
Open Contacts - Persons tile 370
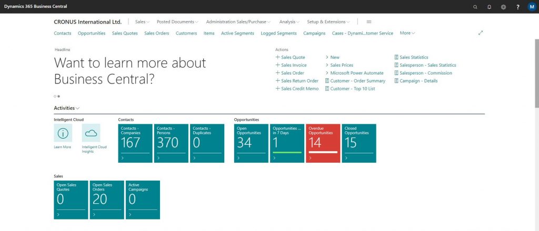171,143
